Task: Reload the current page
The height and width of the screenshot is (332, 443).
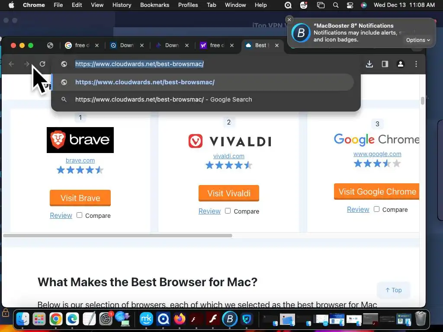Action: click(42, 64)
